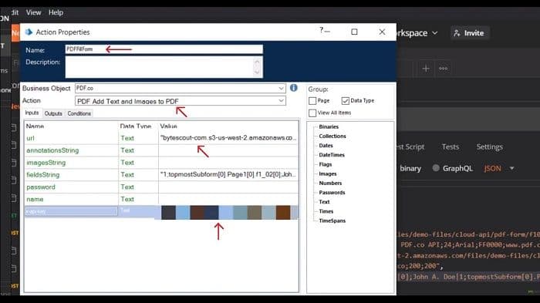This screenshot has width=540, height=303.
Task: Toggle the View All Items checkbox
Action: [x=312, y=113]
